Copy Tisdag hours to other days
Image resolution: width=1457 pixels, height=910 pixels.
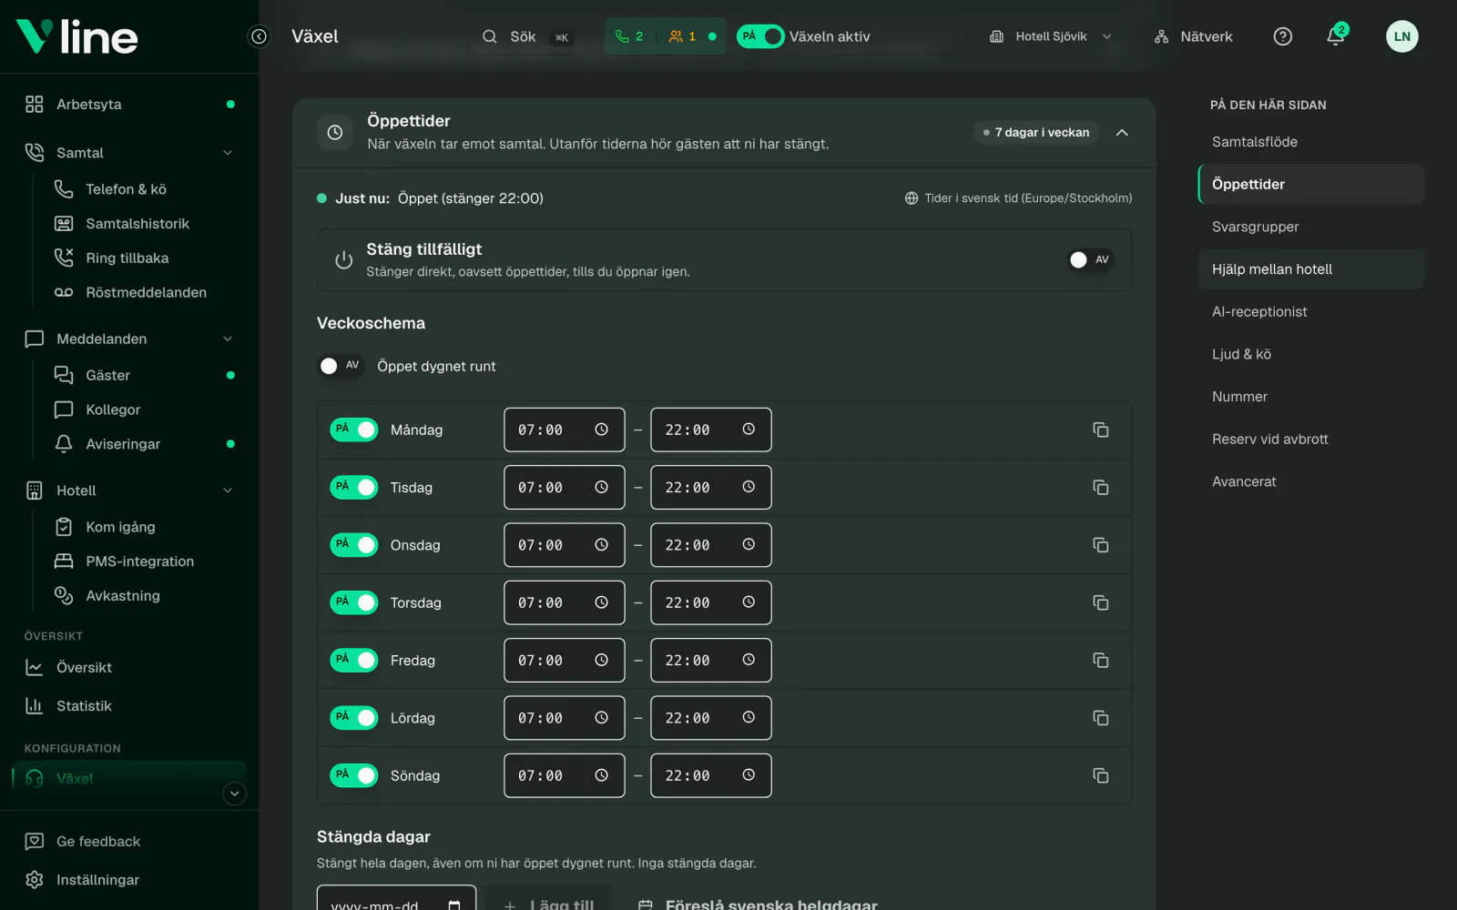(1100, 488)
